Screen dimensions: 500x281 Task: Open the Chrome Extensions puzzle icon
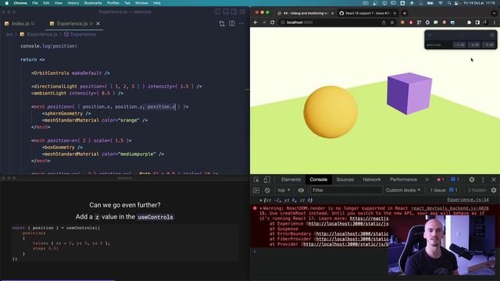[469, 23]
